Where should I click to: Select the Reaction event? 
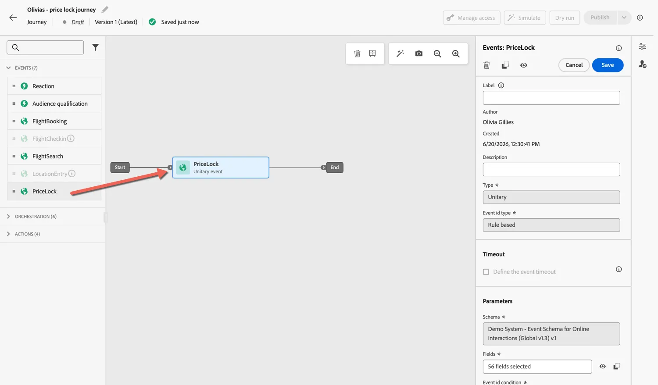point(54,86)
